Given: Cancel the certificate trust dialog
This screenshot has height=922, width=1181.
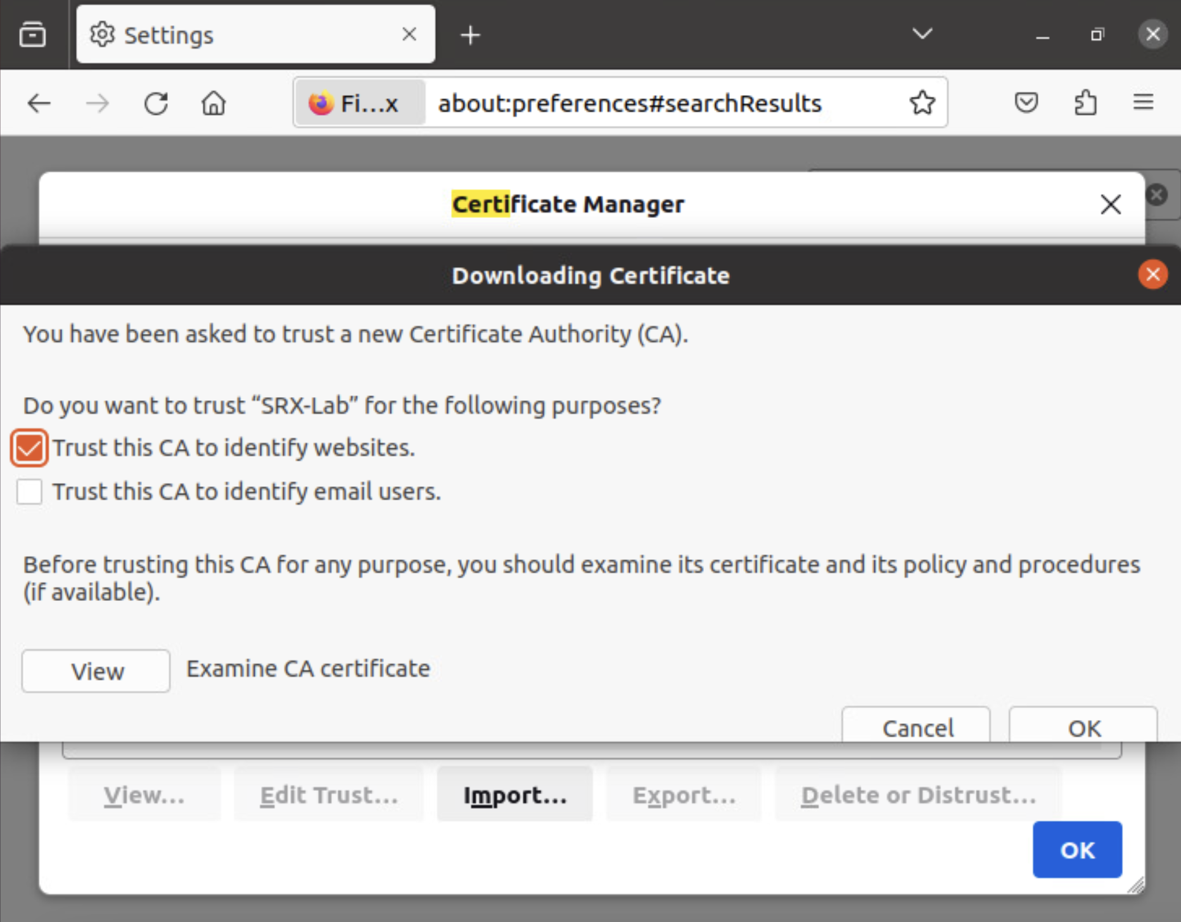Looking at the screenshot, I should point(917,727).
